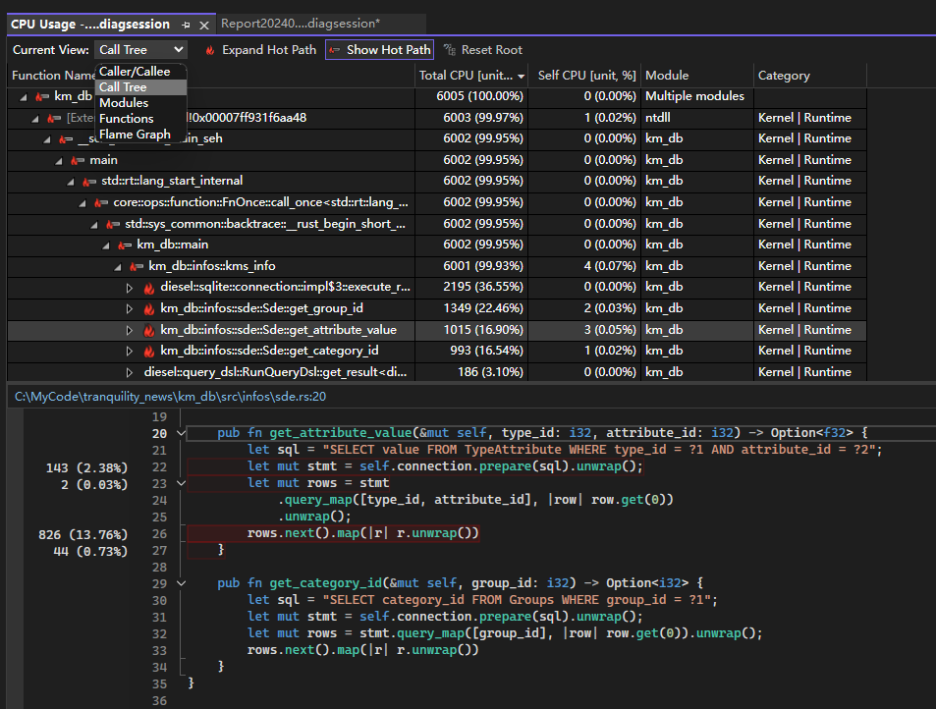Click flame icon beside diesel sqlite execute row
Image resolution: width=936 pixels, height=709 pixels.
pyautogui.click(x=149, y=288)
